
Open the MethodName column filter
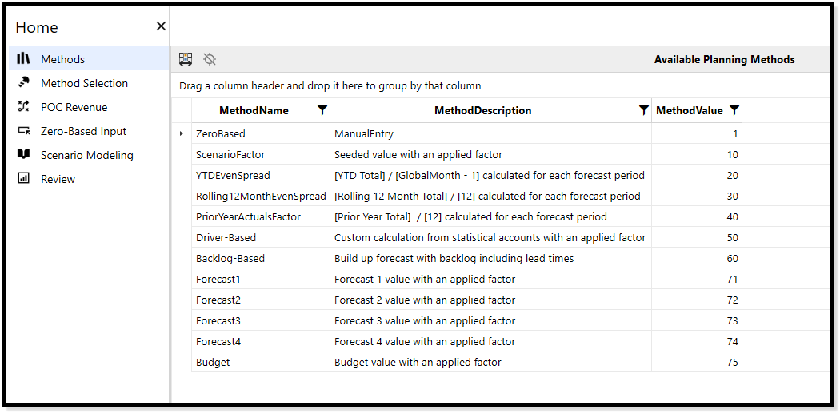point(322,110)
